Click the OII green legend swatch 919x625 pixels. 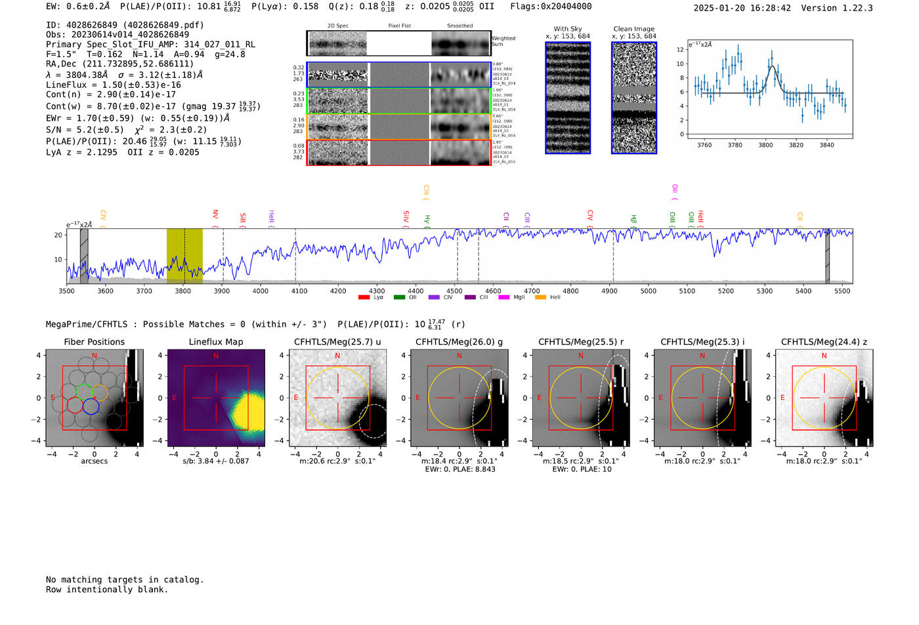(399, 297)
